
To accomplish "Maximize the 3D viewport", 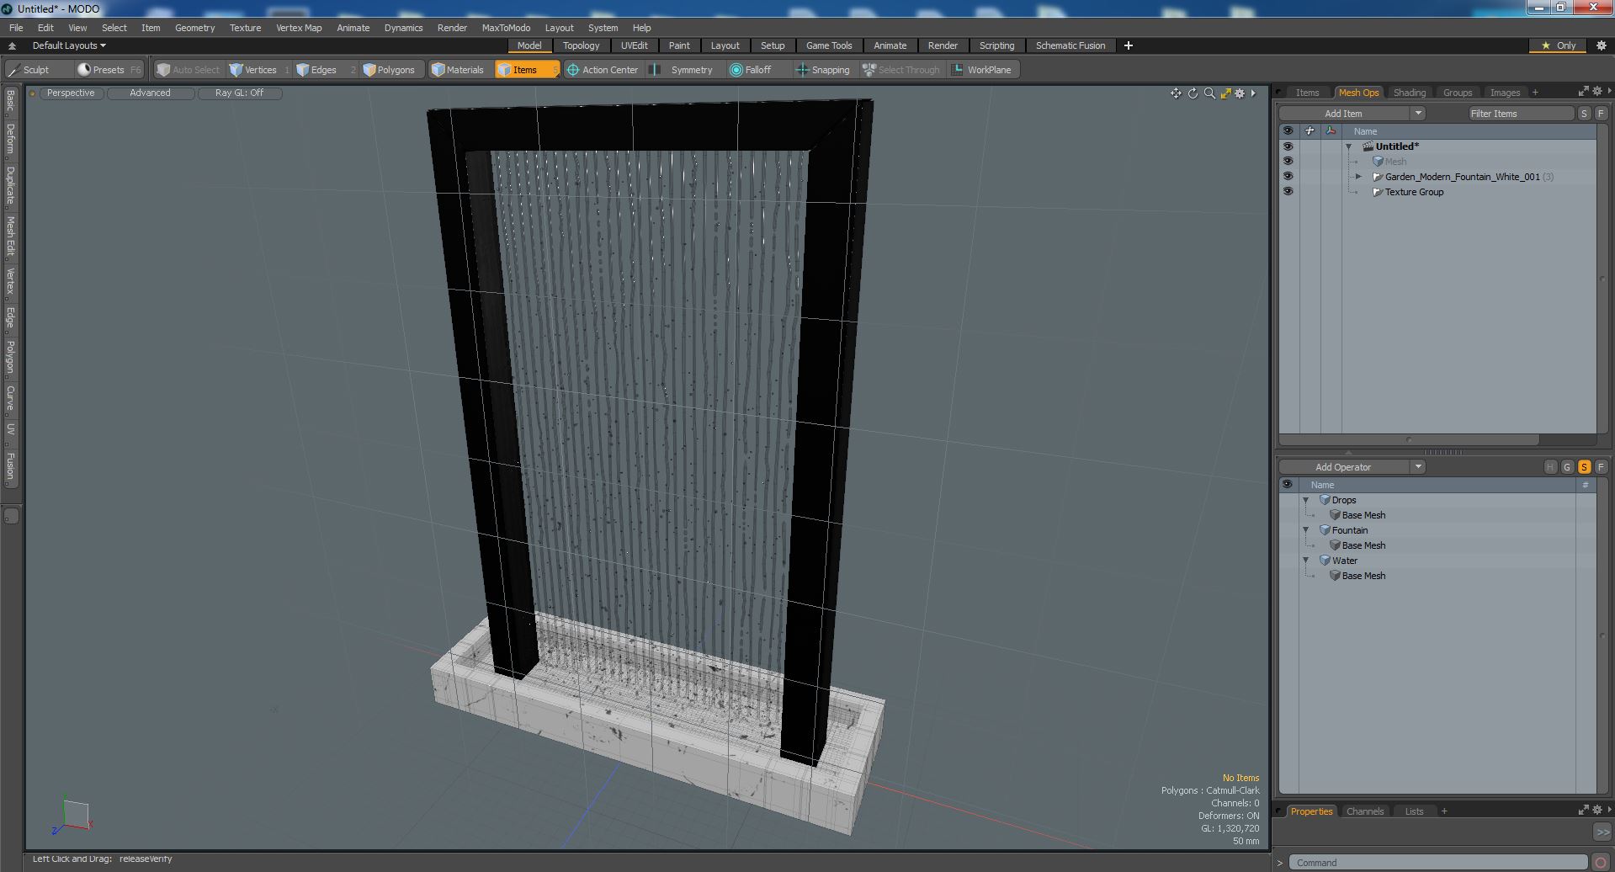I will click(x=1225, y=93).
